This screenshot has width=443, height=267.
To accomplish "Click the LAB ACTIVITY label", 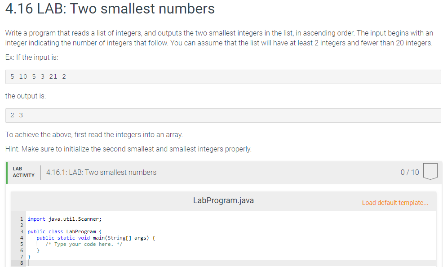I will click(x=23, y=172).
